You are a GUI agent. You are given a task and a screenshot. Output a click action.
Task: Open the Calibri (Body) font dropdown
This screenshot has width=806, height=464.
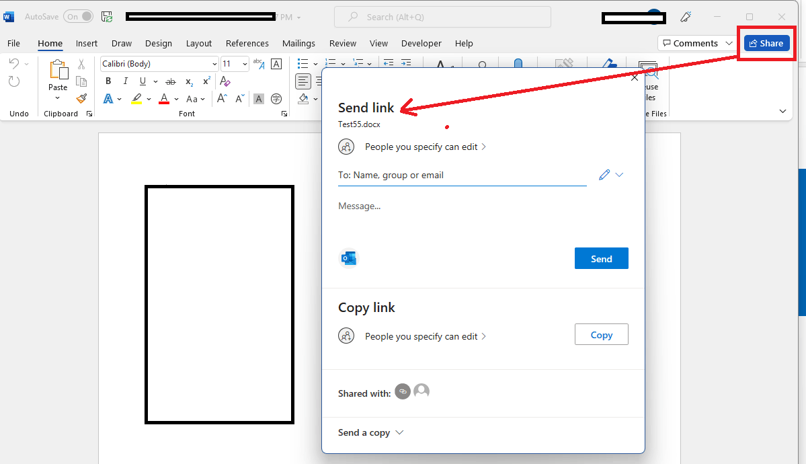coord(214,64)
